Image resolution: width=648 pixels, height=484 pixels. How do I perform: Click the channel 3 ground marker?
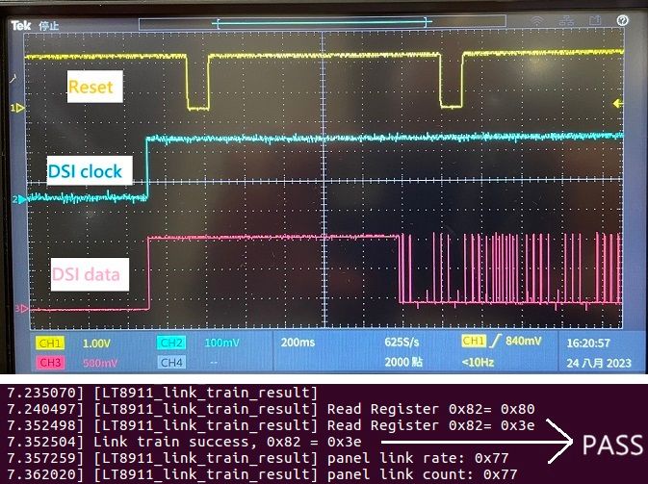click(x=21, y=308)
